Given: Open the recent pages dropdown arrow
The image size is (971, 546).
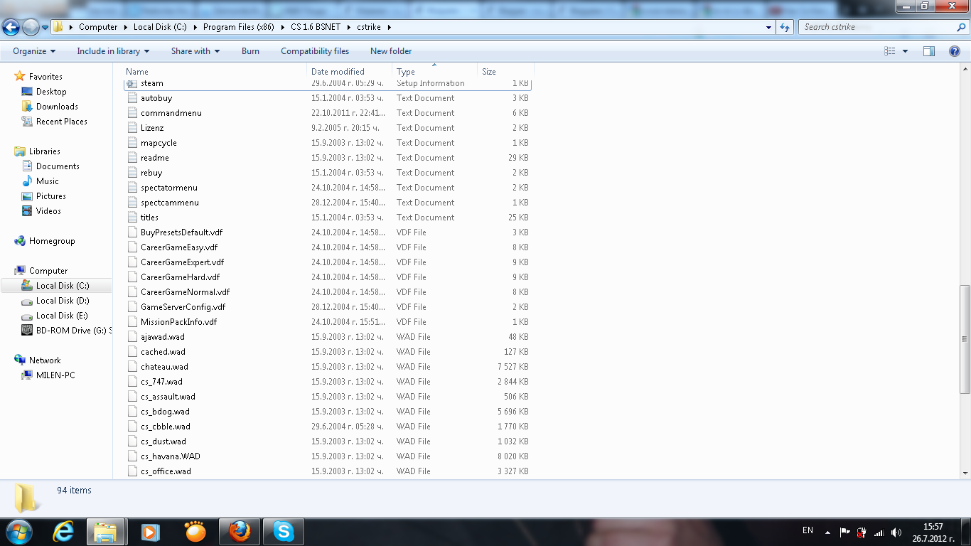Looking at the screenshot, I should click(x=45, y=28).
